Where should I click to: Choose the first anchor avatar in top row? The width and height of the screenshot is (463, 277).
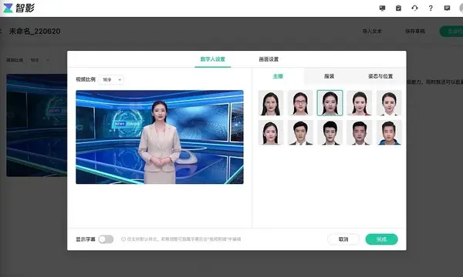[x=271, y=103]
